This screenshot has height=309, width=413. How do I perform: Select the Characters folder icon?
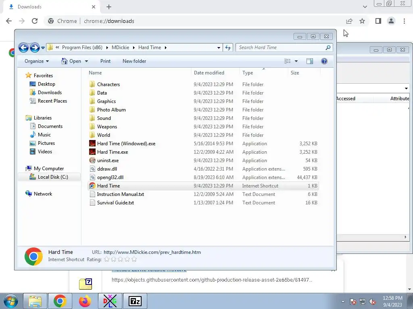tap(92, 84)
